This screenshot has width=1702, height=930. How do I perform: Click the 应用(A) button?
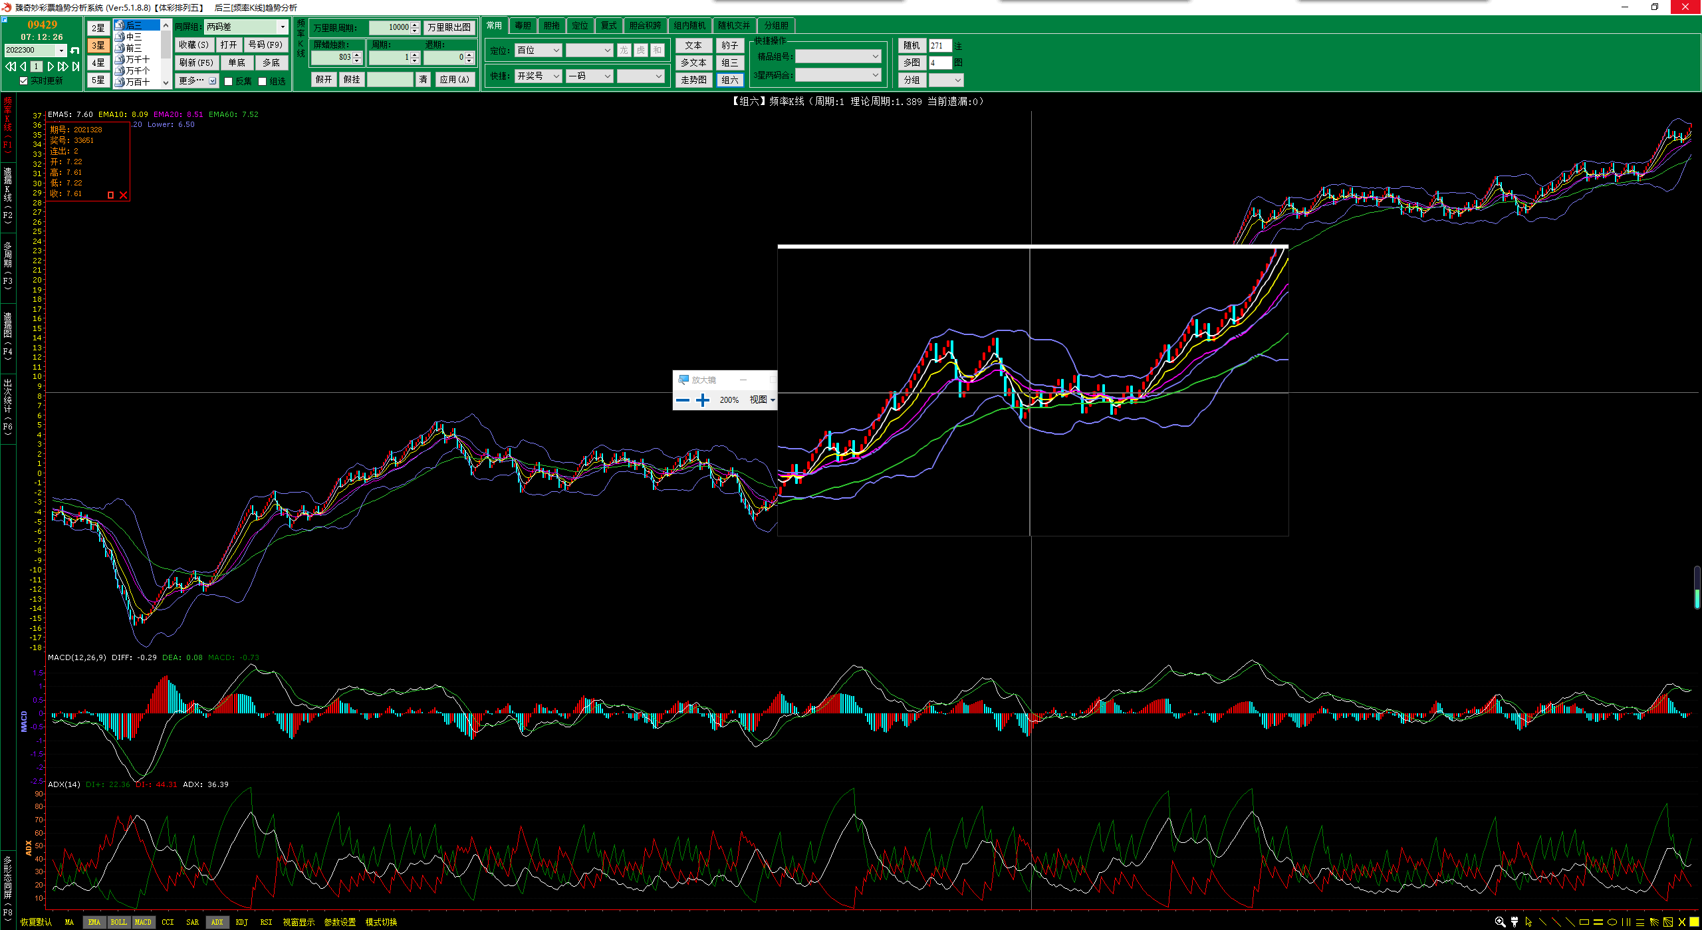click(x=455, y=80)
